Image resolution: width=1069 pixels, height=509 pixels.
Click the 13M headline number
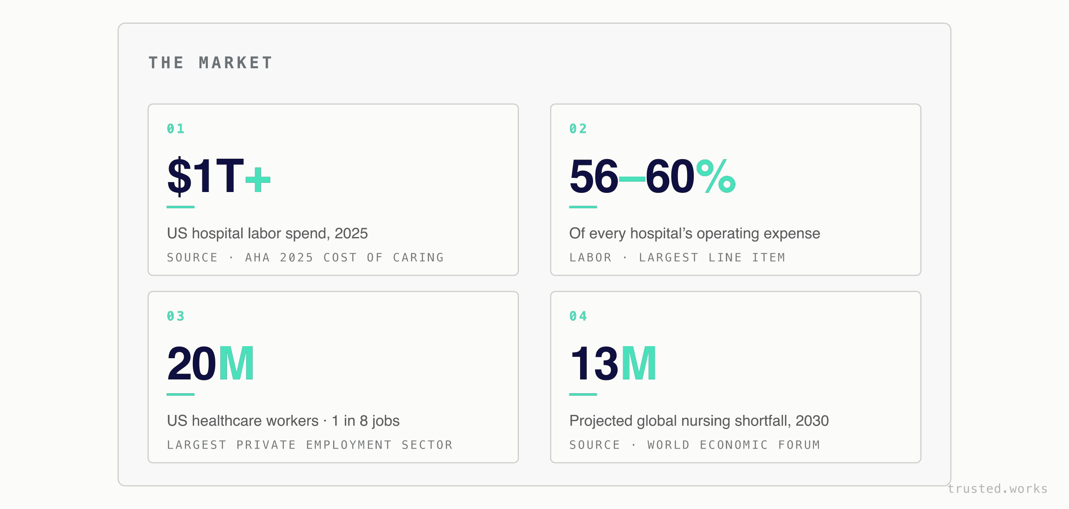[x=613, y=364]
